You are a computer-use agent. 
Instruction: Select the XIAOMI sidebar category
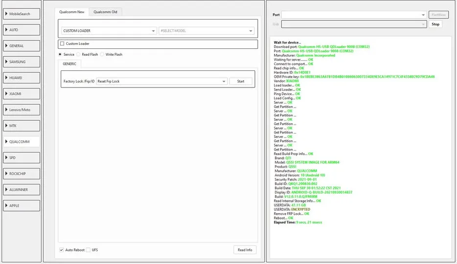coord(22,94)
